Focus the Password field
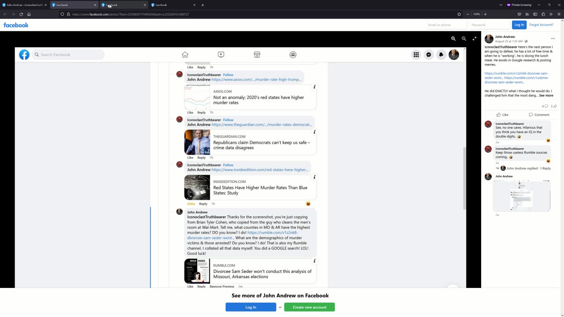Viewport: 564px width, 317px height. pyautogui.click(x=489, y=25)
